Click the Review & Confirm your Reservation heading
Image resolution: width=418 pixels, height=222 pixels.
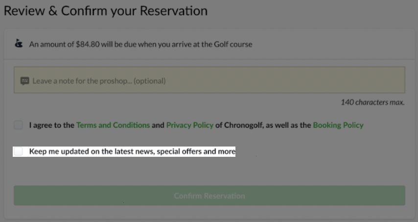pyautogui.click(x=106, y=11)
